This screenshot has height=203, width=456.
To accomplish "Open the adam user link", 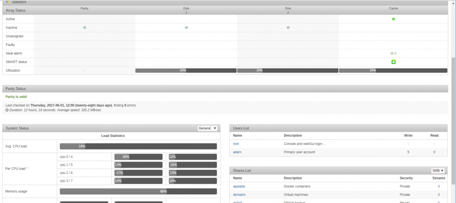I will 237,152.
